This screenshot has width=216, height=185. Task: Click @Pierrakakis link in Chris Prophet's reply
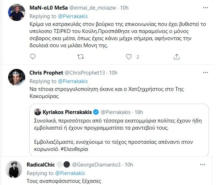(x=71, y=81)
